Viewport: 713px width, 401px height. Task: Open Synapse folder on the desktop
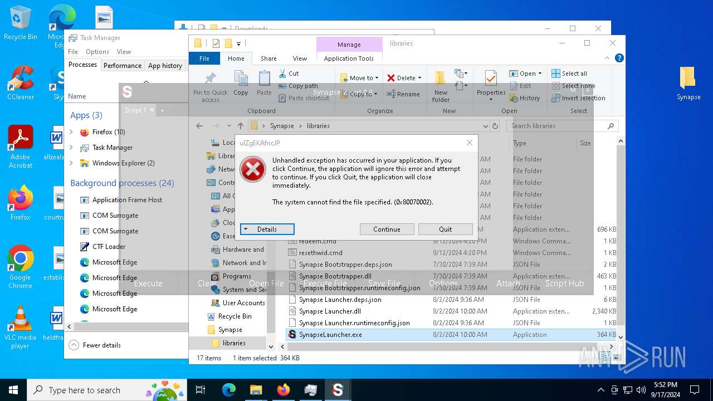[688, 84]
